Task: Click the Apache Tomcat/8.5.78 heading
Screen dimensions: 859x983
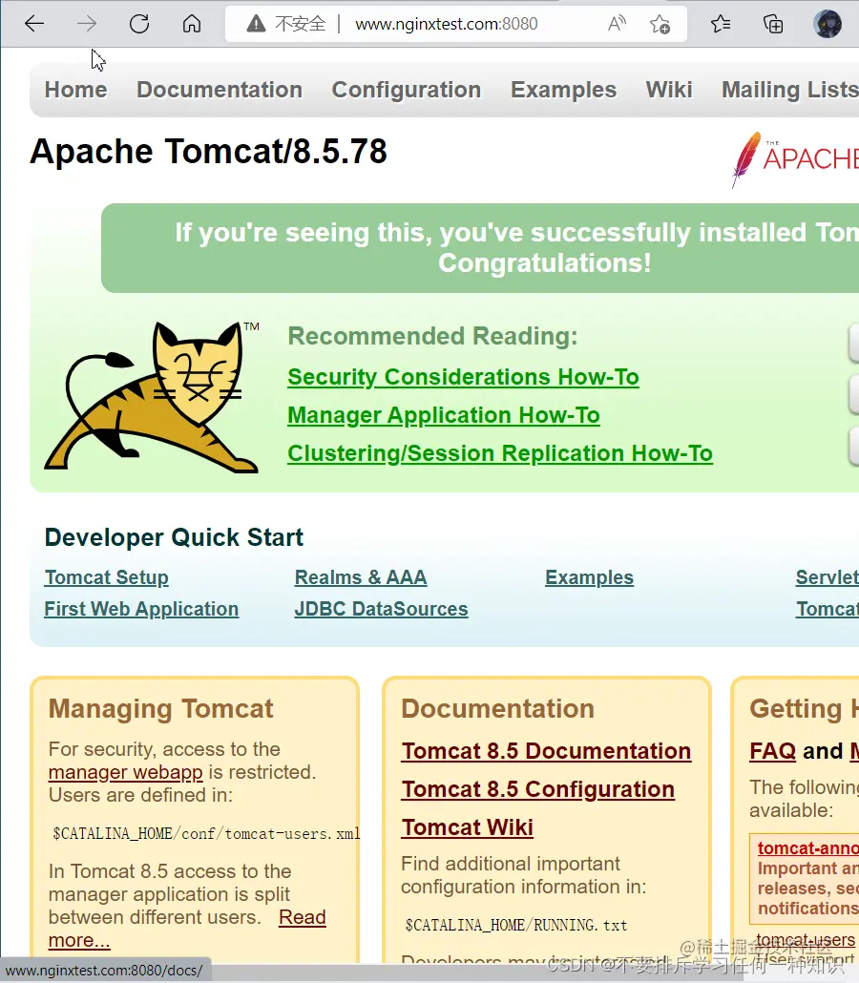Action: [x=208, y=152]
